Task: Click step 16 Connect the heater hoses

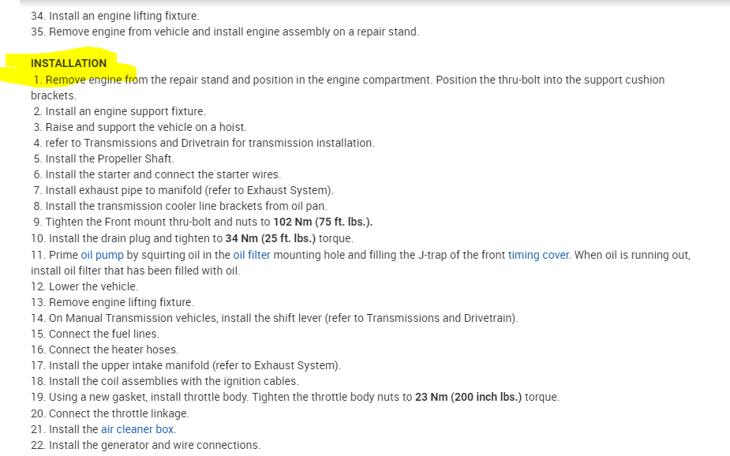Action: pyautogui.click(x=105, y=349)
